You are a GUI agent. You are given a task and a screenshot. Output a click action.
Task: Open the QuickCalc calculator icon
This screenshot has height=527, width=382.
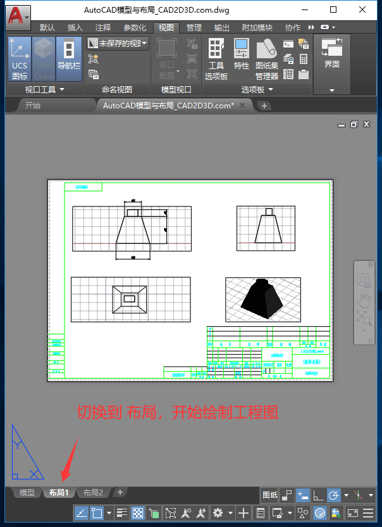coord(304,59)
